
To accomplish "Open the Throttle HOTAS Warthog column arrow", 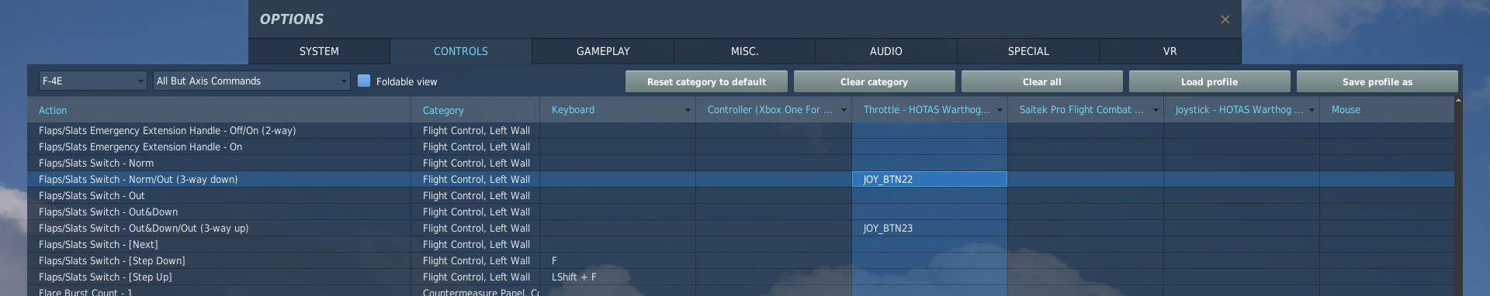I will point(1000,110).
